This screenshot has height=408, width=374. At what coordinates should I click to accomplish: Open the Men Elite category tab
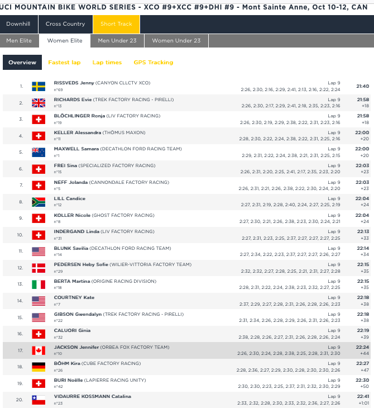(x=19, y=41)
